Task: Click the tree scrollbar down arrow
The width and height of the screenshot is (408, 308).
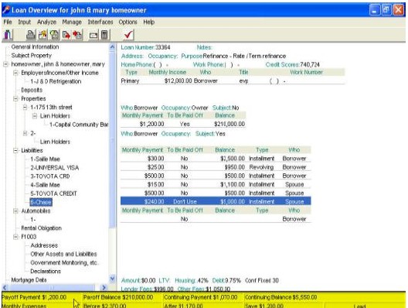Action: coord(112,279)
